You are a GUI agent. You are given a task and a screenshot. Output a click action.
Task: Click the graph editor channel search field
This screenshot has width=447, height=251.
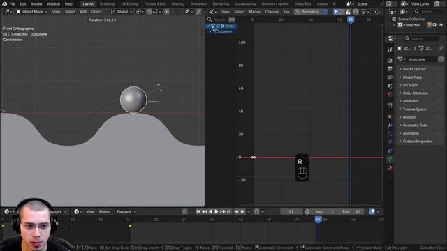[220, 20]
